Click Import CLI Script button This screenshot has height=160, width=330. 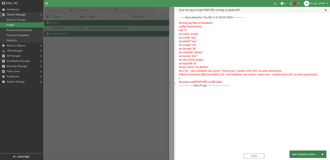point(125,10)
